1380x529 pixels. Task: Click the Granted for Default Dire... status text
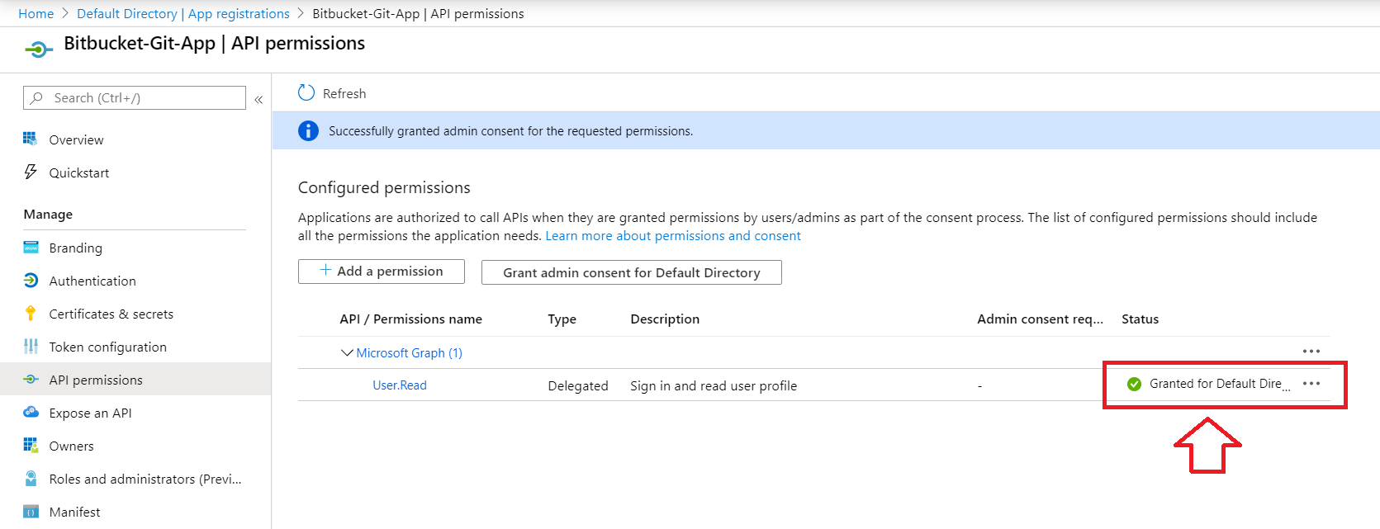pos(1220,384)
